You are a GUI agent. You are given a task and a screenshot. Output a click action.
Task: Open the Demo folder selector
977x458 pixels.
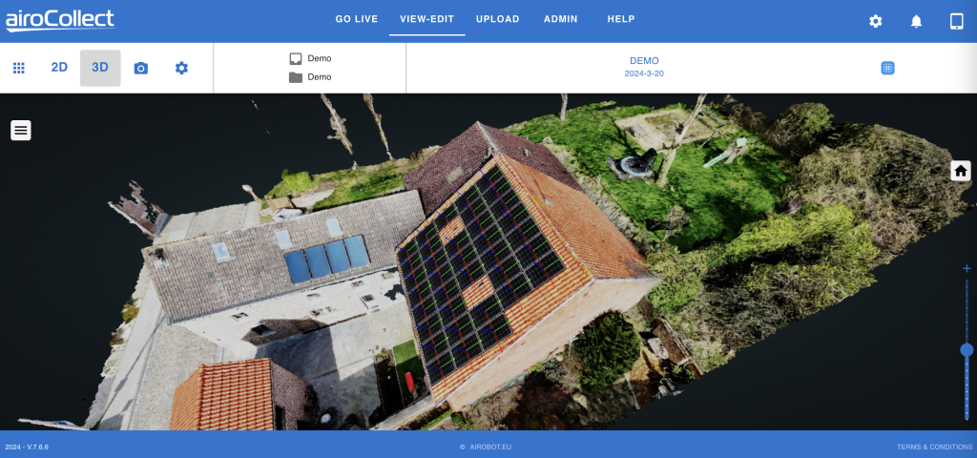tap(311, 76)
